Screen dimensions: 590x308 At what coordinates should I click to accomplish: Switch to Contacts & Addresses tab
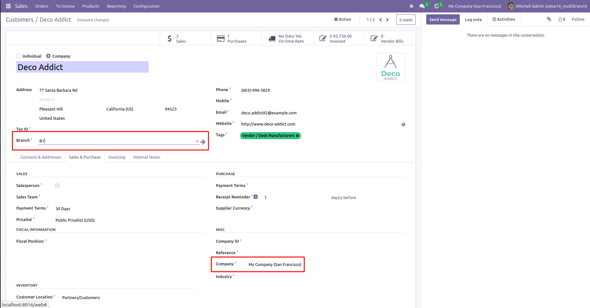41,157
